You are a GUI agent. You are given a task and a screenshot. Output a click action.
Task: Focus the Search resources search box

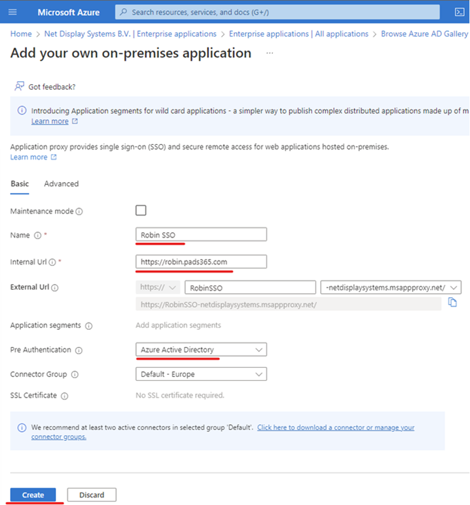(x=277, y=12)
